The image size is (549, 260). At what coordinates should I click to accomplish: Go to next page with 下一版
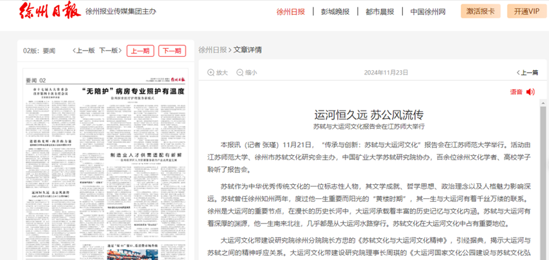pyautogui.click(x=109, y=51)
